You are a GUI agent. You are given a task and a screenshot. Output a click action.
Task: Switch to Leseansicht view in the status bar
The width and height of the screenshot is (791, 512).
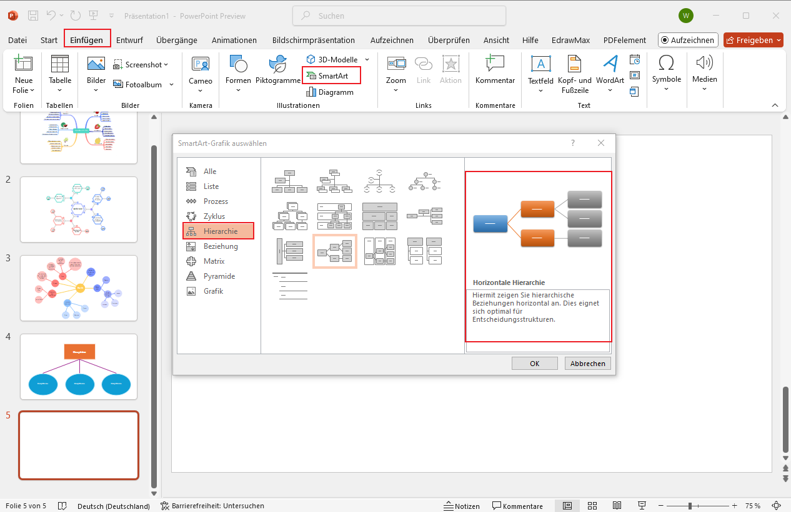pyautogui.click(x=617, y=506)
